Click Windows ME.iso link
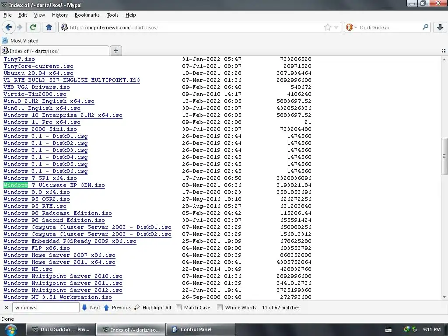Viewport: 448px width, 336px height. (28, 269)
